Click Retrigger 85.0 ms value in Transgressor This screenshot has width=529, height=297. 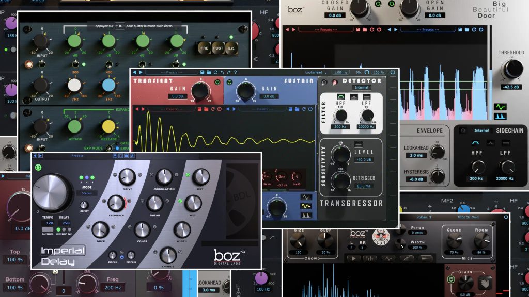click(x=363, y=186)
